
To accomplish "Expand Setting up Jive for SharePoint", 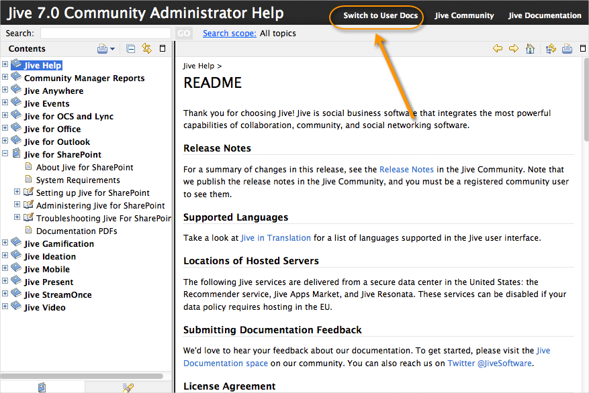I will 17,192.
